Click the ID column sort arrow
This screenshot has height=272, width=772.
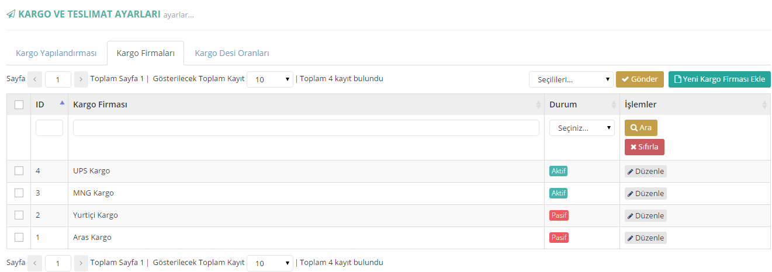(x=62, y=103)
